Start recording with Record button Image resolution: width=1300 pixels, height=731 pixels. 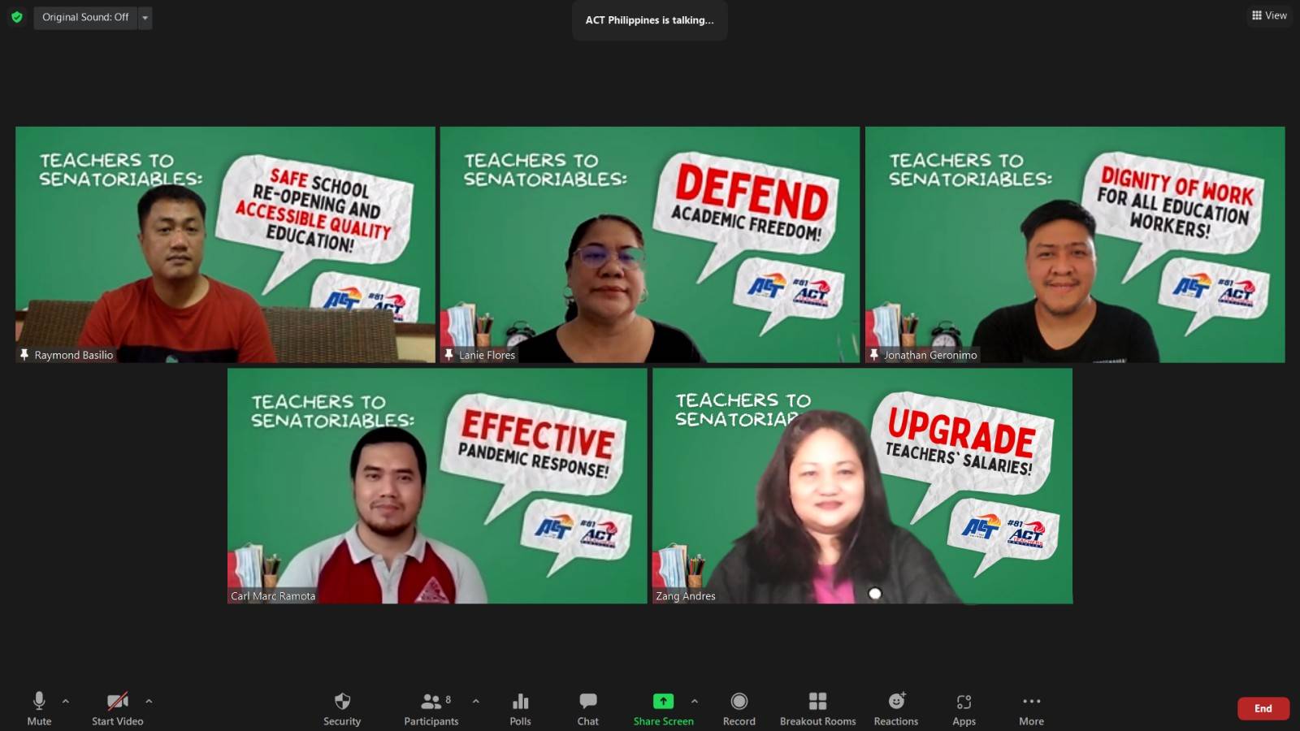pos(739,708)
